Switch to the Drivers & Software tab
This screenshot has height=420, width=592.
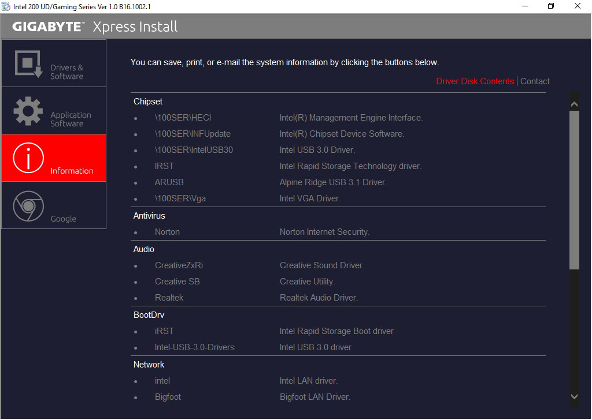point(54,63)
